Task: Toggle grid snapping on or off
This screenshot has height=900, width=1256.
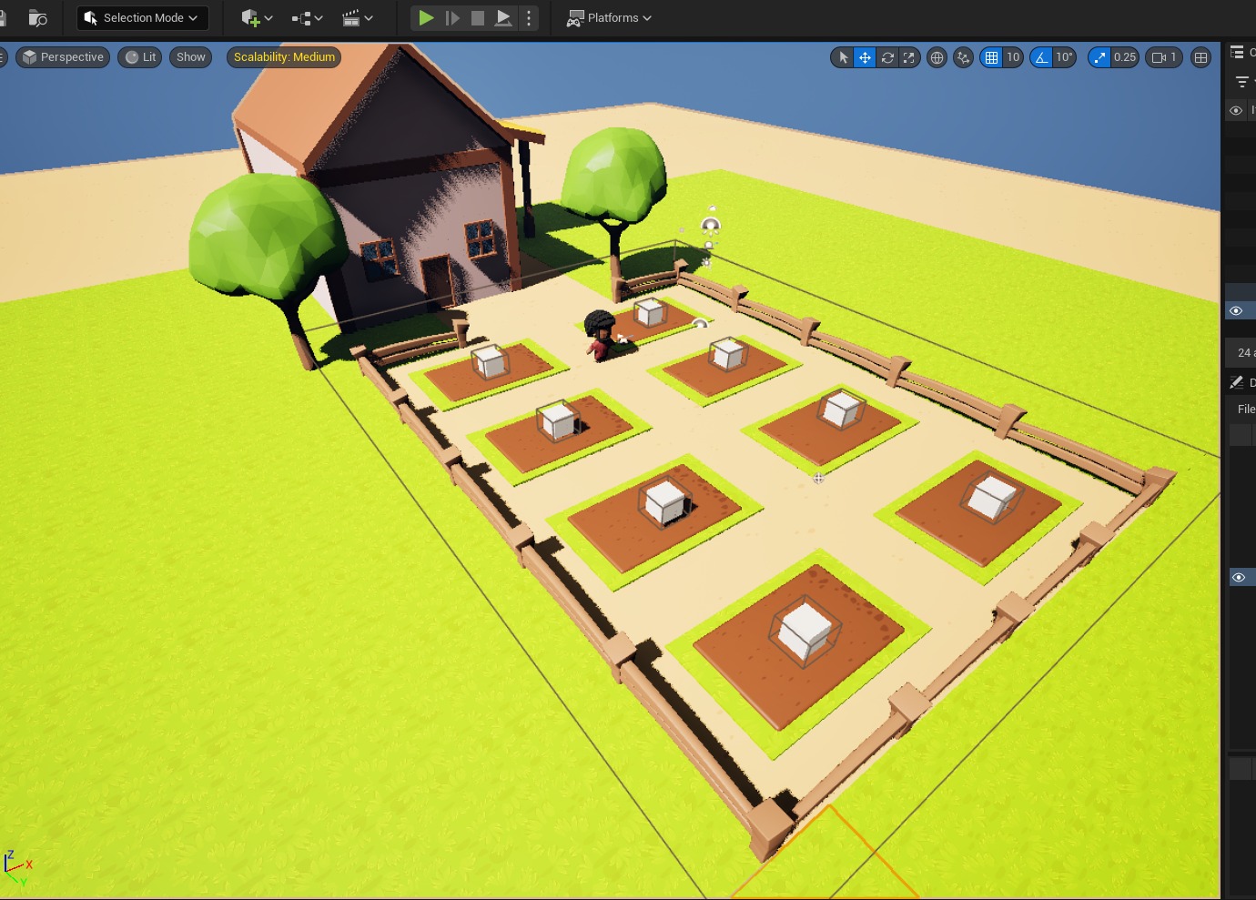Action: tap(991, 57)
